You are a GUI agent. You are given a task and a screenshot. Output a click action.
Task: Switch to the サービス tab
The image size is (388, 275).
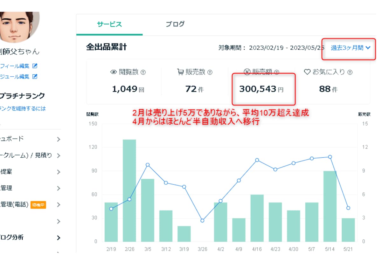pyautogui.click(x=109, y=24)
